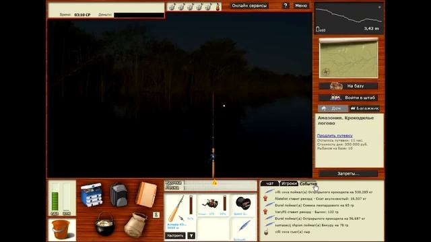Image resolution: width=431 pixels, height=242 pixels.
Task: Click the VeryFS record event
Action: click(x=301, y=212)
